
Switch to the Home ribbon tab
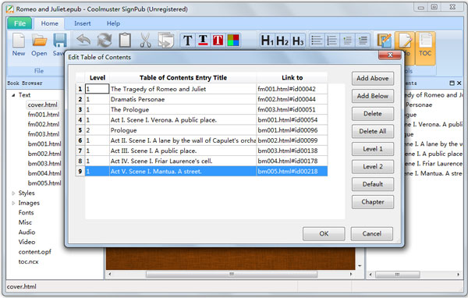coord(50,23)
